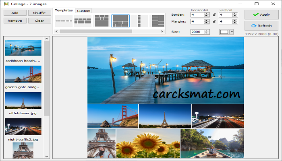
Task: Select the two-row grid collage template
Action: point(83,21)
